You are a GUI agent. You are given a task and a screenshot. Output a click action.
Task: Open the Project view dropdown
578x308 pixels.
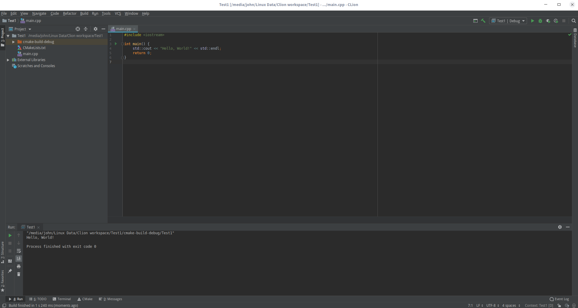pos(20,29)
